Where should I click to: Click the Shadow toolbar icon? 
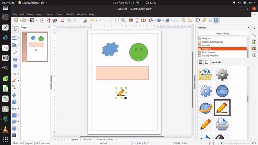point(183,20)
